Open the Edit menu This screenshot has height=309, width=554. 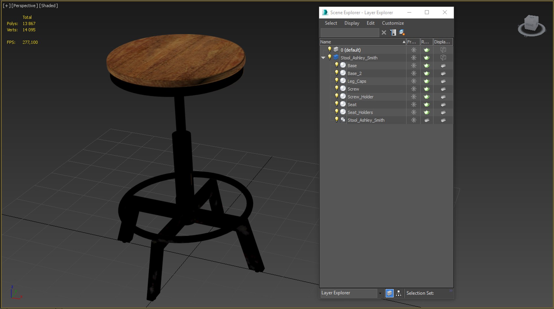pos(370,23)
